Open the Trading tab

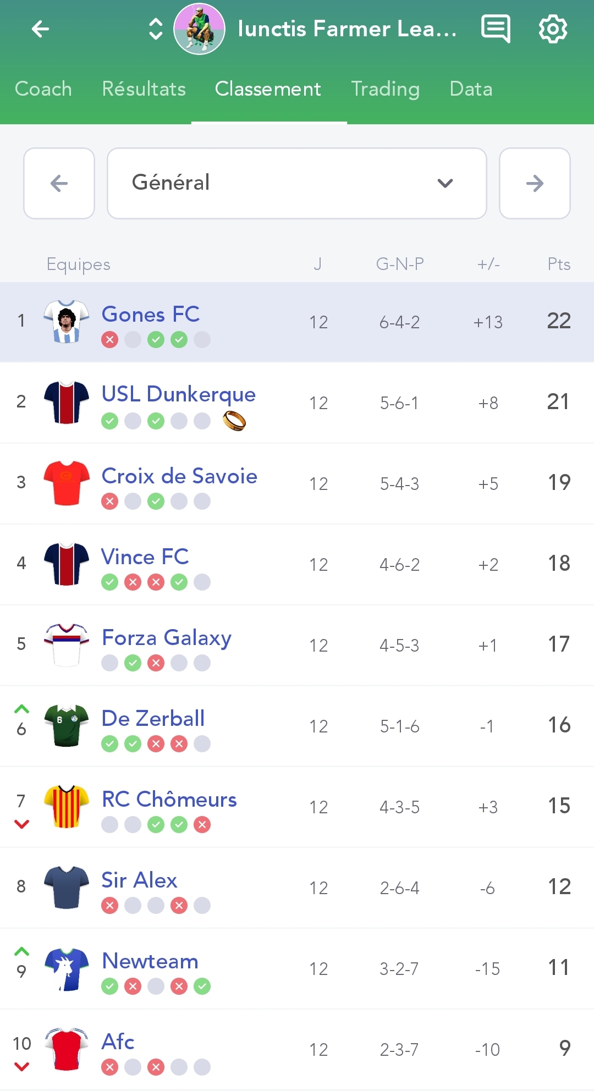(386, 89)
